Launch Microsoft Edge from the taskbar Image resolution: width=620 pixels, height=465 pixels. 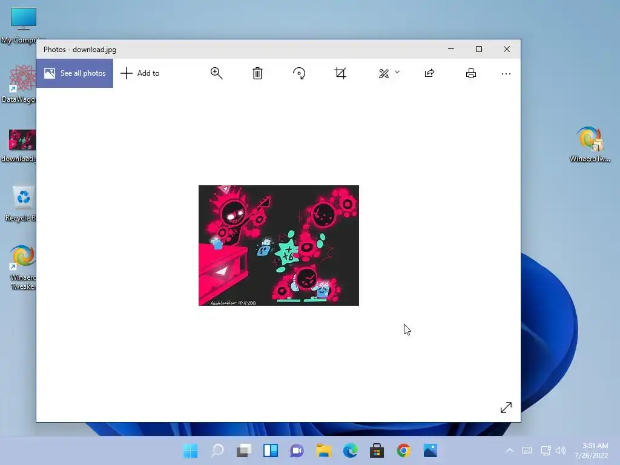(x=351, y=450)
